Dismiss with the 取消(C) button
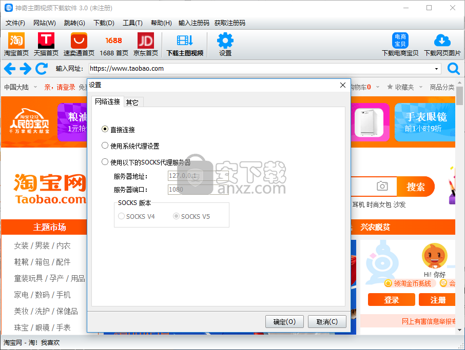The image size is (465, 350). 327,322
